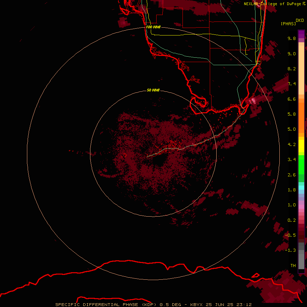Select the -0.5 scale value
The width and height of the screenshot is (307, 307).
290,235
